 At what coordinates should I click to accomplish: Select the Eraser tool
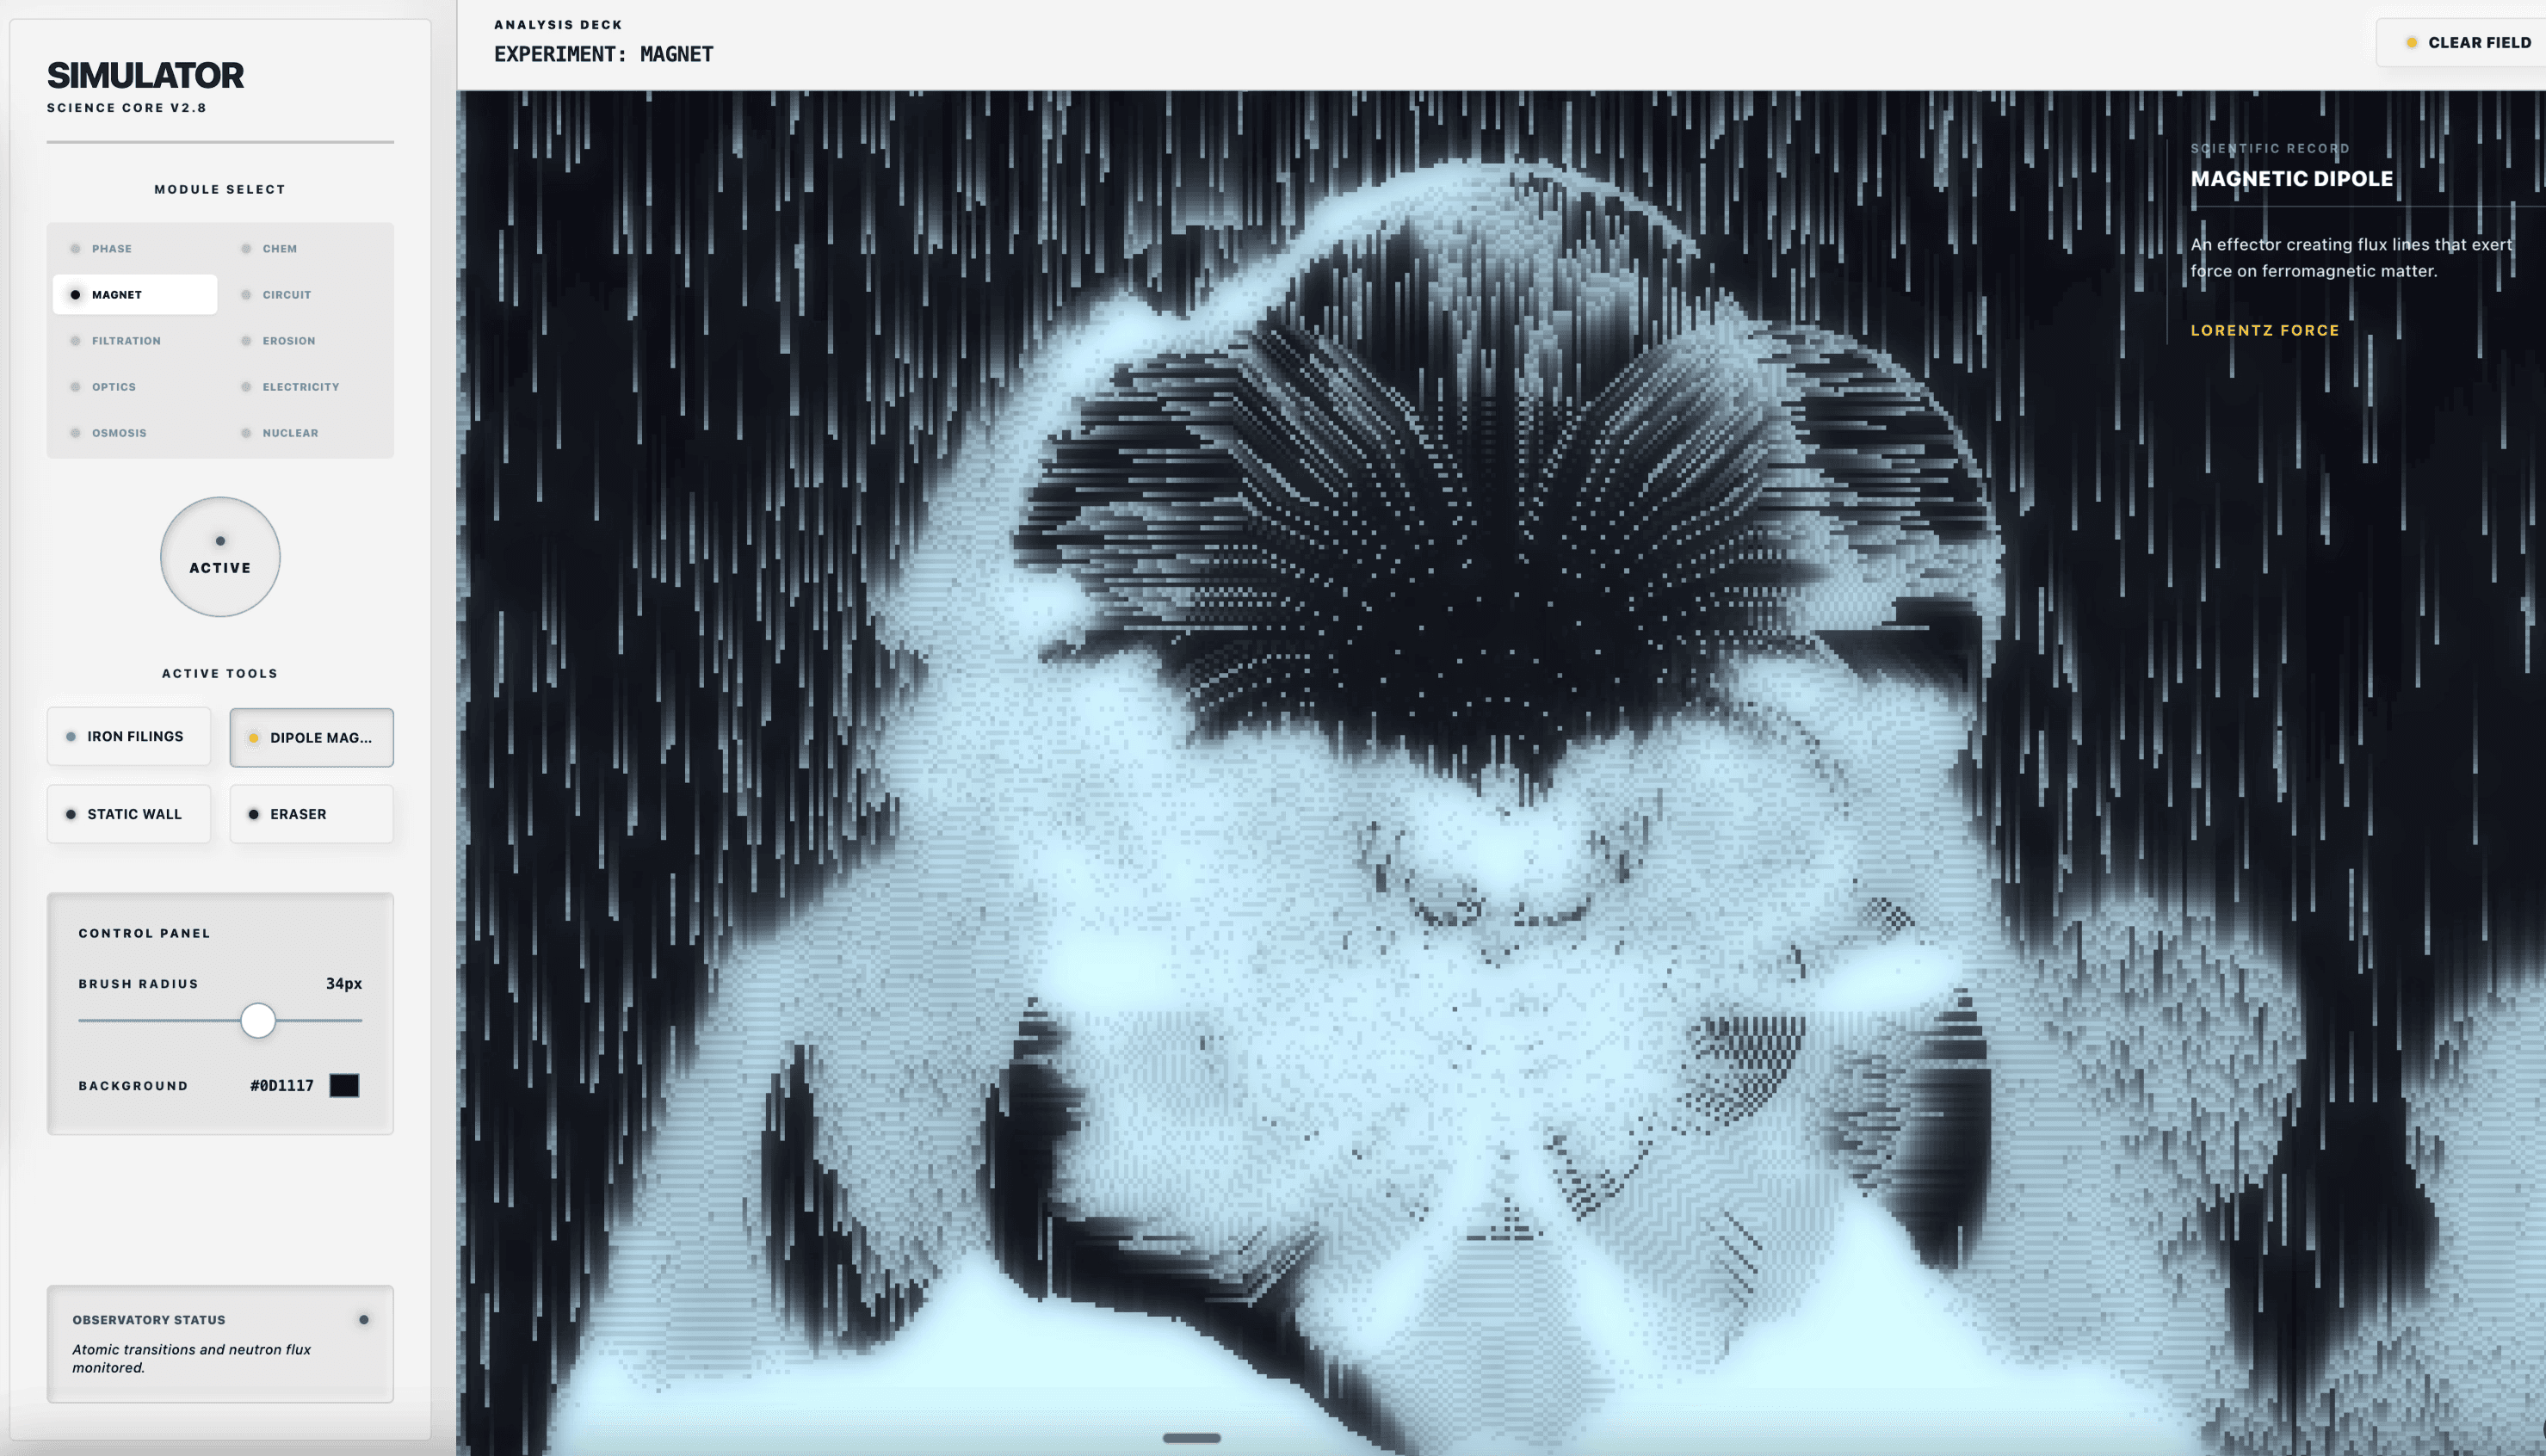(311, 814)
